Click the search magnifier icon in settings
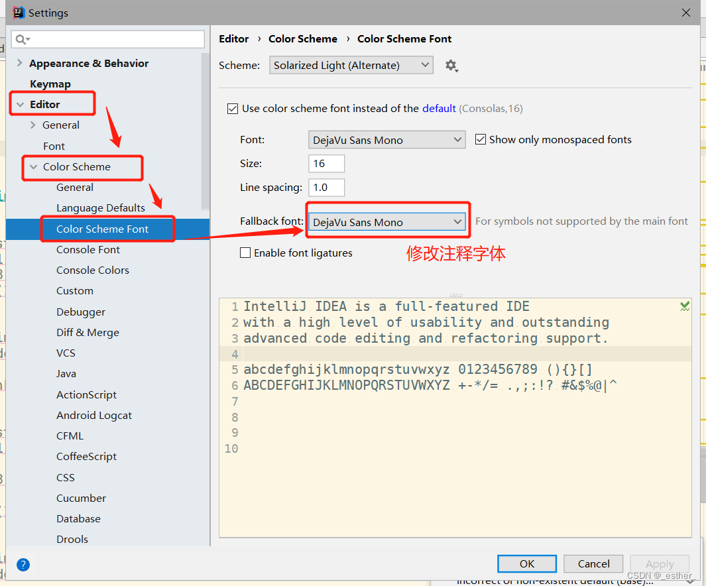Viewport: 706px width, 586px height. click(22, 40)
